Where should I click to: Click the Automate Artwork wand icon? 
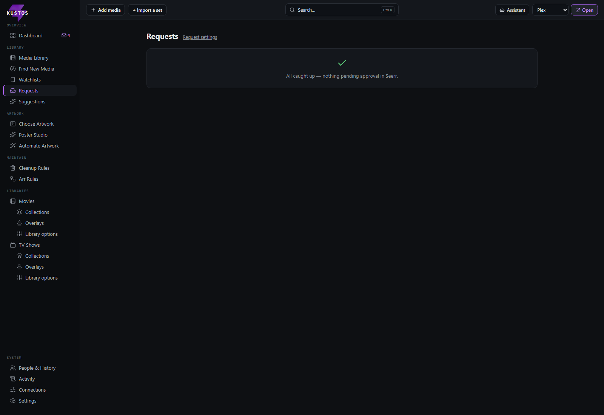[13, 146]
